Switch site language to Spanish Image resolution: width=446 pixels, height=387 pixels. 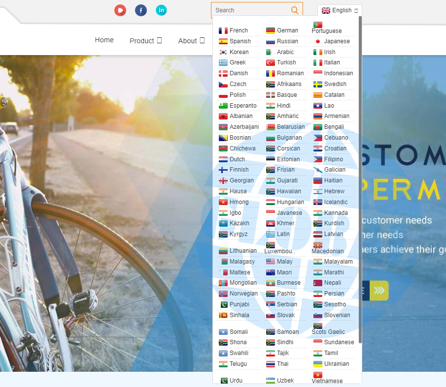pos(240,41)
